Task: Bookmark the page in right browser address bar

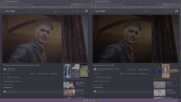Action: tap(159, 5)
